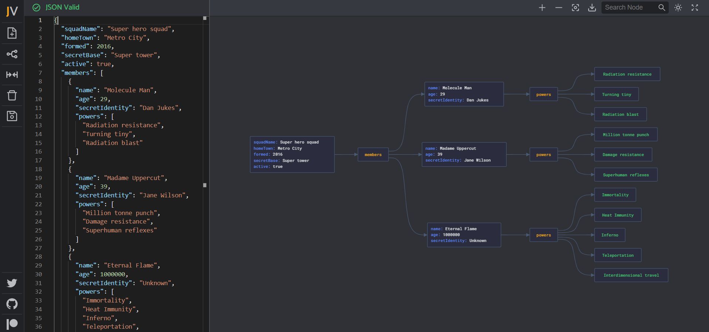
Task: Click the collapse nodes icon
Action: click(x=12, y=75)
